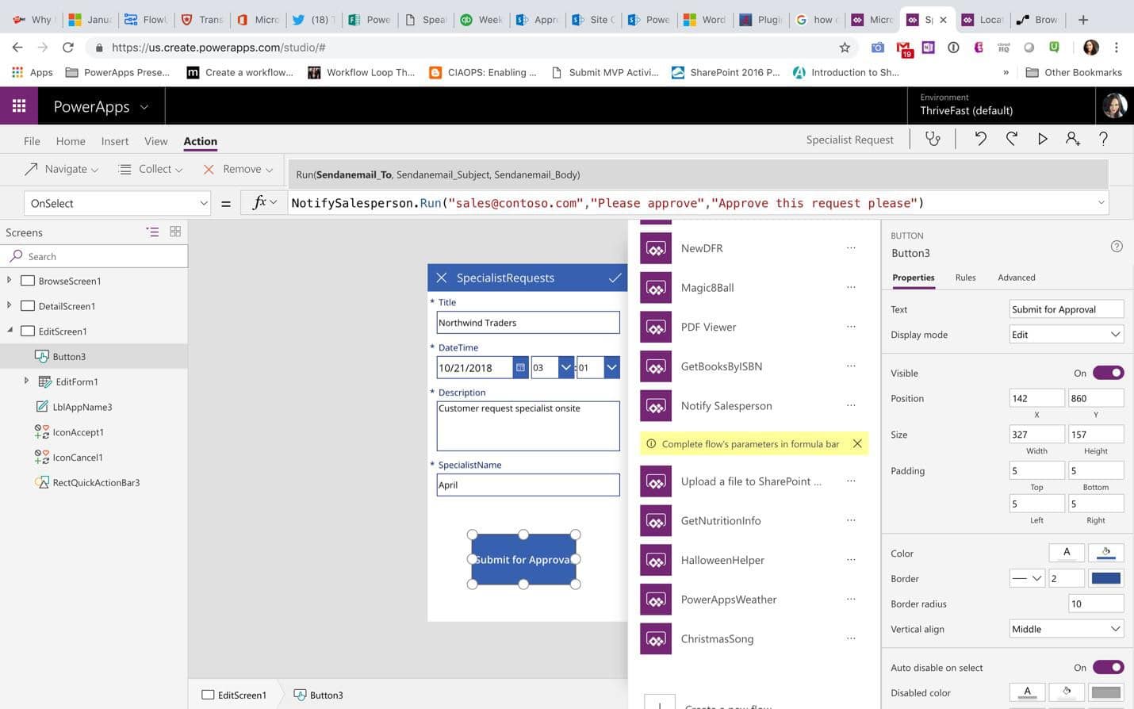Open the hour dropdown showing 03

(x=566, y=367)
